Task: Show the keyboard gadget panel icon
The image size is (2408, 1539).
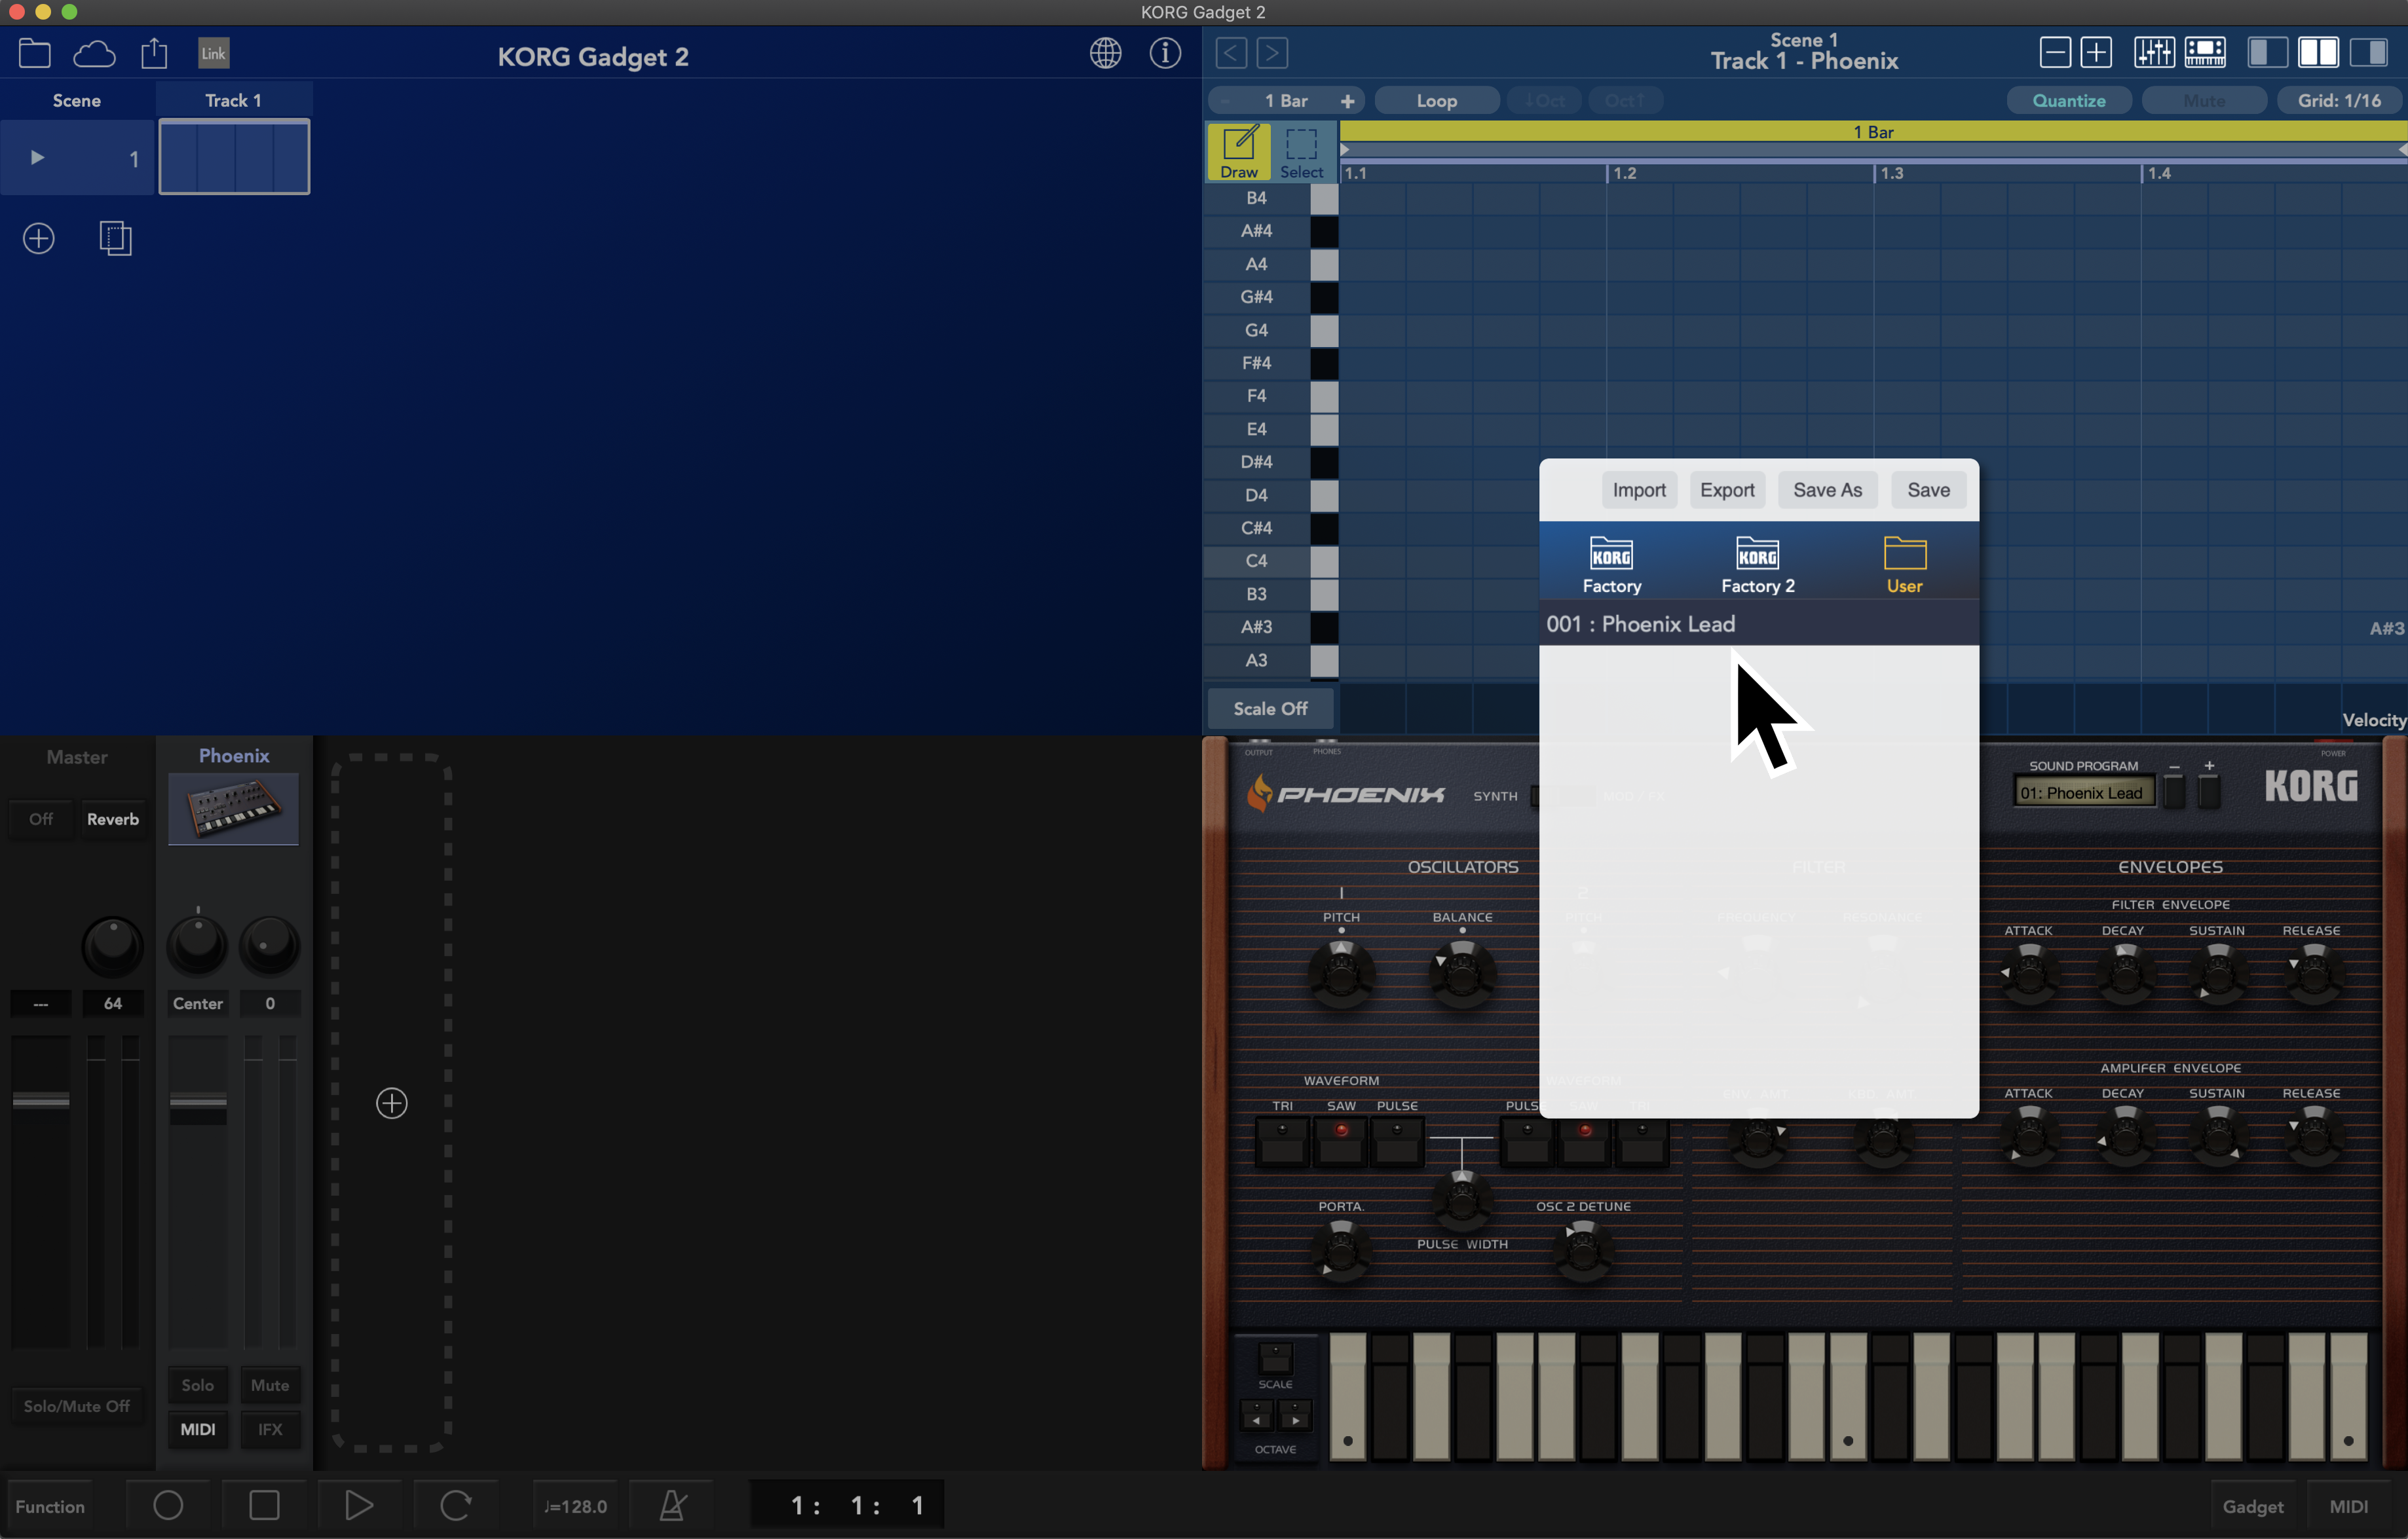Action: 2205,52
